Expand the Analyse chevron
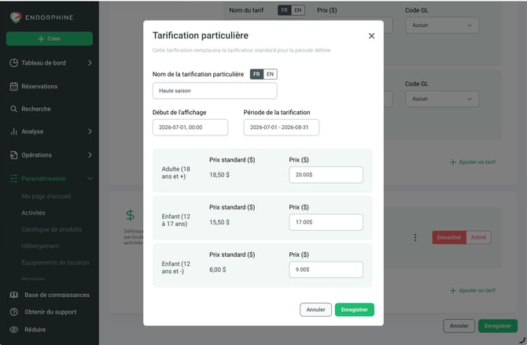The height and width of the screenshot is (345, 527). point(90,132)
